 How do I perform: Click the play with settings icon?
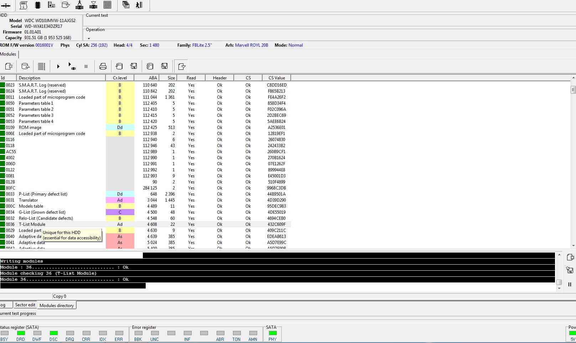click(72, 66)
